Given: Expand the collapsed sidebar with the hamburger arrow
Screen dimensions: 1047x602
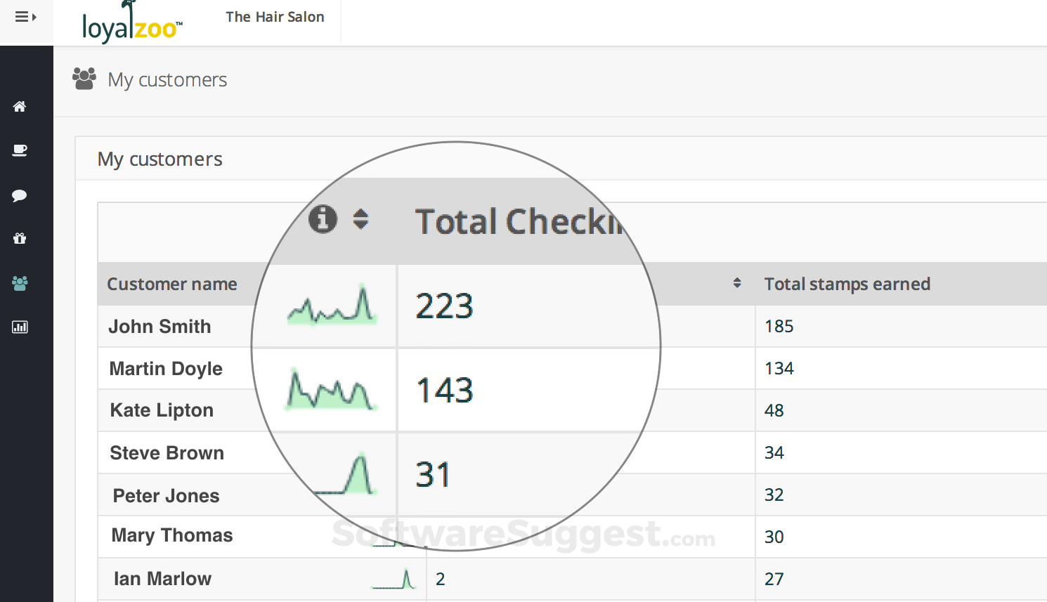Looking at the screenshot, I should pyautogui.click(x=26, y=15).
